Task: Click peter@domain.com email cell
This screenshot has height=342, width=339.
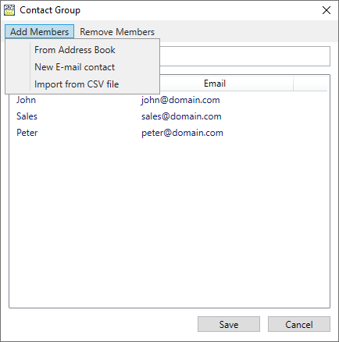Action: 182,133
